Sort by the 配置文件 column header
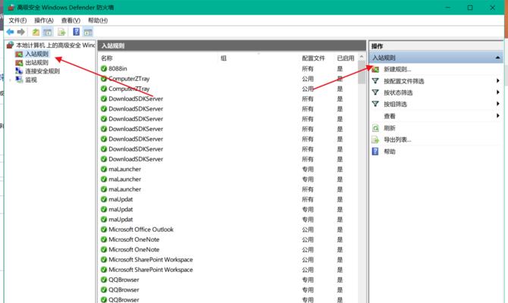 [x=313, y=58]
